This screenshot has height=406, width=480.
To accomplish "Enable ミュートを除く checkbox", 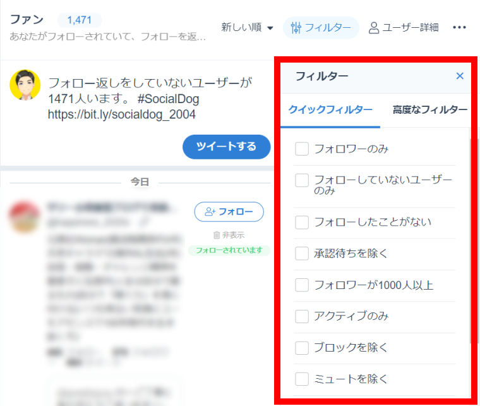I will pyautogui.click(x=302, y=379).
